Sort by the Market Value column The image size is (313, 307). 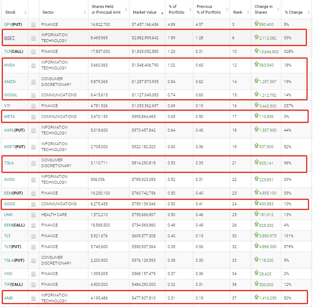coord(144,12)
